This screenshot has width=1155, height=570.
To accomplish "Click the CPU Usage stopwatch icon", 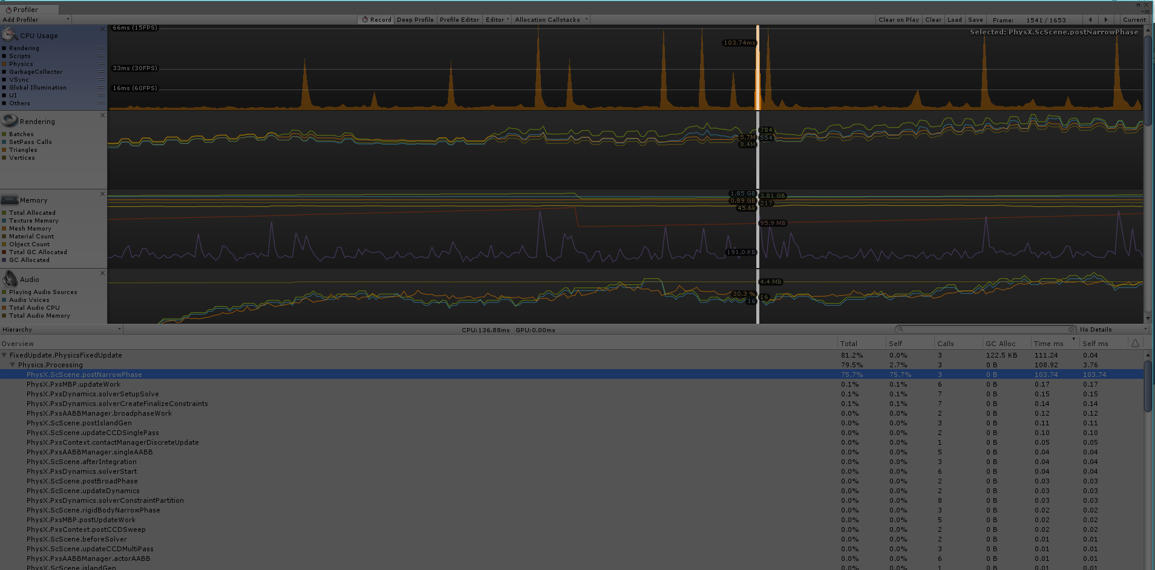I will pyautogui.click(x=10, y=34).
